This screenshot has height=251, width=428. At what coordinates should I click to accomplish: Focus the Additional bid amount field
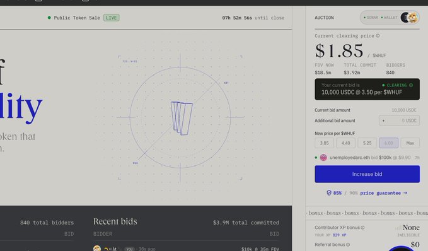(399, 120)
